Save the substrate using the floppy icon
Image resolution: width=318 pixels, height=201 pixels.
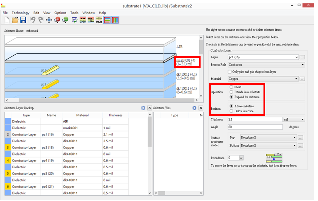click(23, 20)
